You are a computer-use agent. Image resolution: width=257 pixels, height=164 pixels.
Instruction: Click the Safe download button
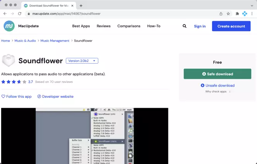tap(218, 74)
